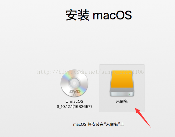Click the silver base of the drive icon
This screenshot has width=175, height=137.
click(x=122, y=92)
